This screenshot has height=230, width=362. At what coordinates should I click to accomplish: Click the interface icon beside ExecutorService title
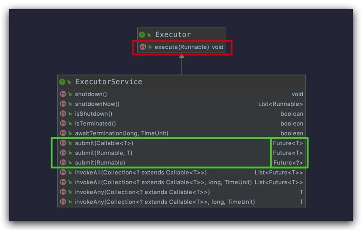[62, 82]
